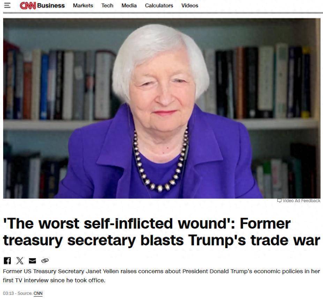Click Video Ad Feedback speech bubble icon

[x=279, y=200]
